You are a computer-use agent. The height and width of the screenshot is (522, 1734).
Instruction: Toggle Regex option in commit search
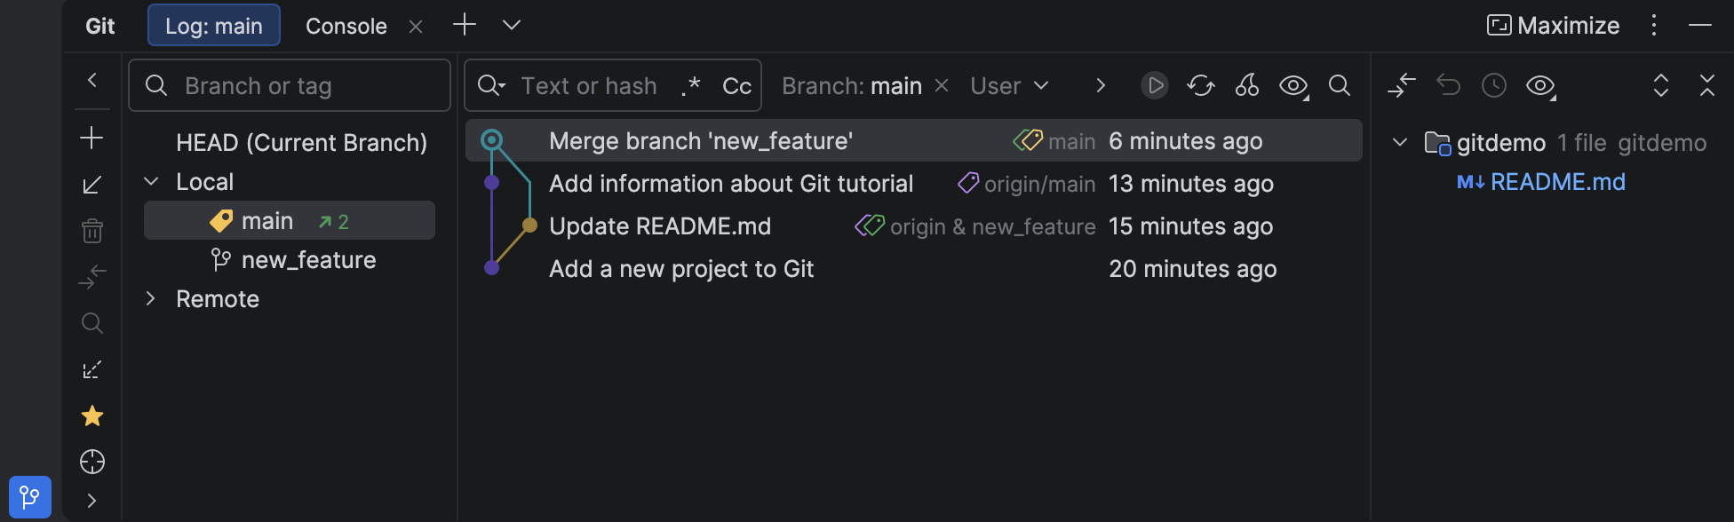pyautogui.click(x=691, y=85)
